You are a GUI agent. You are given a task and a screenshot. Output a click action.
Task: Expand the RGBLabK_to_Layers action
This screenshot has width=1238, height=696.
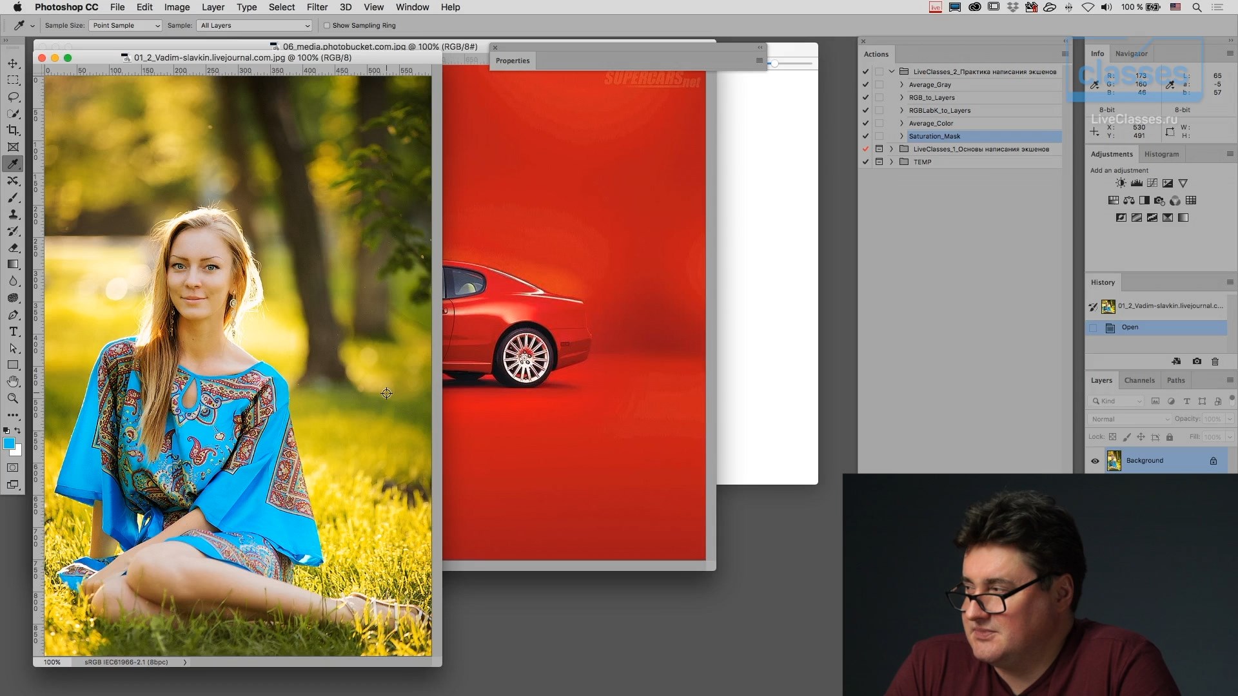(x=901, y=110)
